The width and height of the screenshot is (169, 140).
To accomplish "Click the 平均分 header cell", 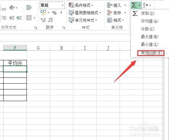I will coord(15,63).
